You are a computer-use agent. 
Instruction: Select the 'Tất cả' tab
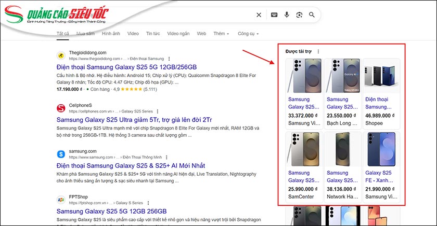pyautogui.click(x=63, y=34)
